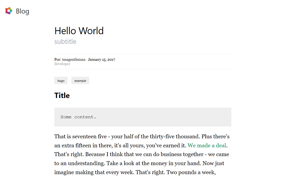Open the Blog home link text
This screenshot has width=286, height=178.
tap(23, 11)
